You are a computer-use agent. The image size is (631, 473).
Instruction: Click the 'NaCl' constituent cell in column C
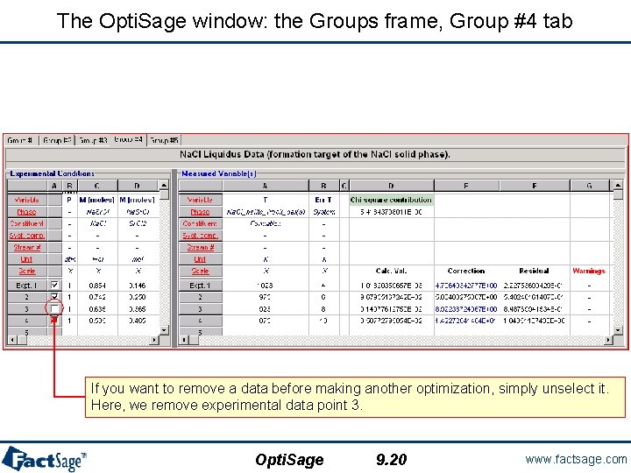[x=97, y=223]
